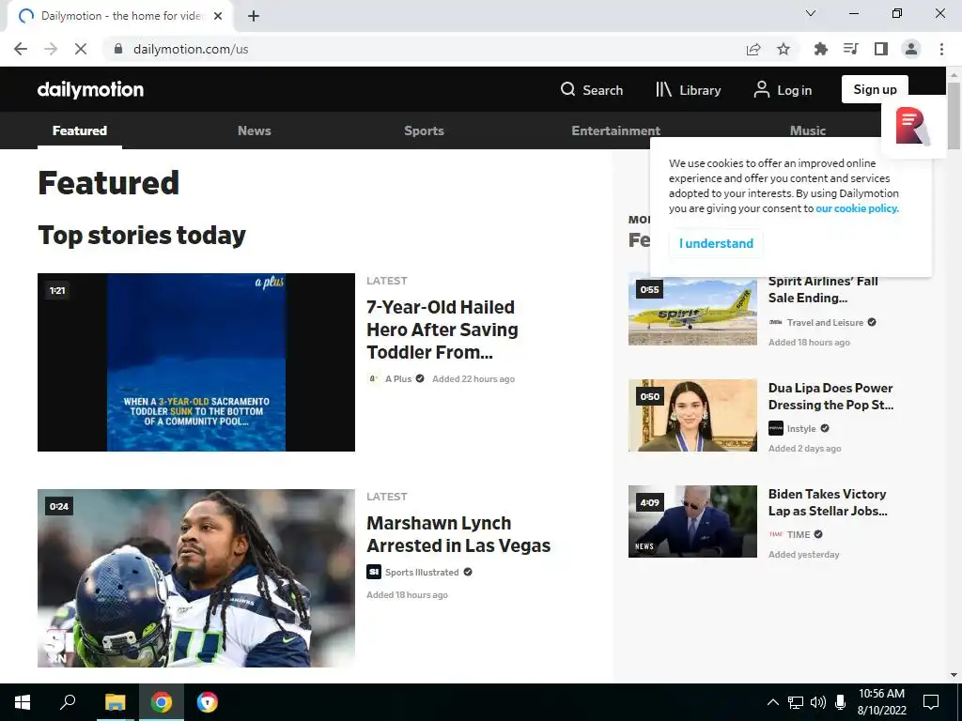Click the share this page icon
Viewport: 962px width, 721px height.
[x=753, y=49]
